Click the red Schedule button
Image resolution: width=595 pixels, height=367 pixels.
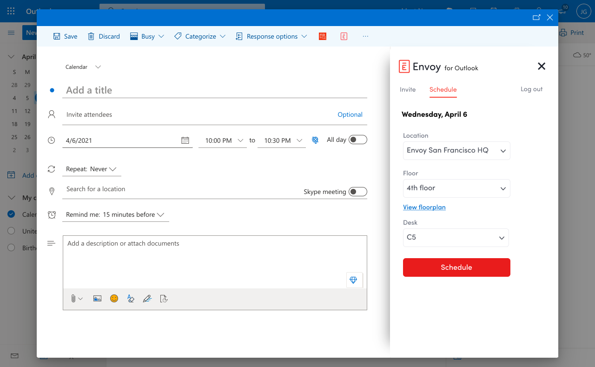pos(456,267)
